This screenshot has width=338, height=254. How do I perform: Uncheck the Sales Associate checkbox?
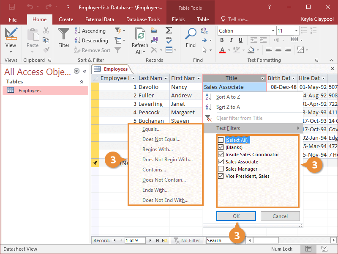point(221,162)
